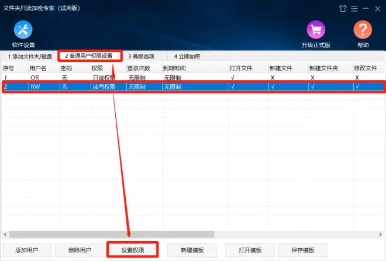Minimize the window with the dash icon
The image size is (386, 261).
[x=366, y=9]
